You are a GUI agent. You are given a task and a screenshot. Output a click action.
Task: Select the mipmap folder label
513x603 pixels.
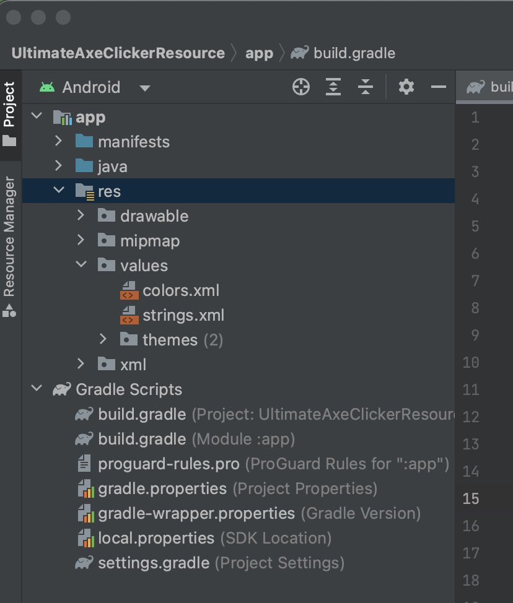tap(150, 241)
